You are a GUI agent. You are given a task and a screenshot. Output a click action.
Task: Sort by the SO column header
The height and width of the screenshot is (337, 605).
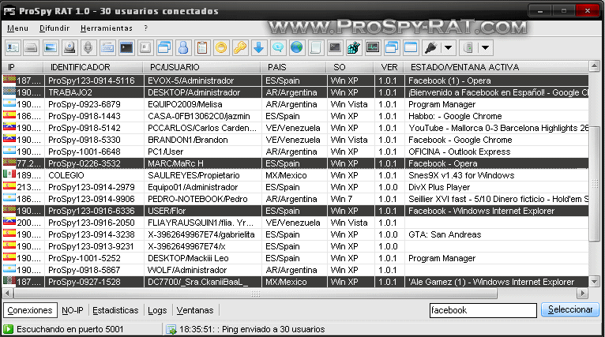click(x=350, y=67)
